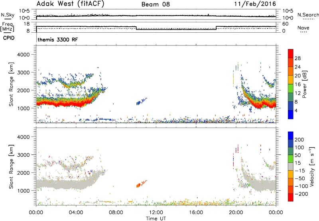Viewport: 319px width, 221px height.
Task: Click the "20:00" time tick label
Action: point(236,213)
